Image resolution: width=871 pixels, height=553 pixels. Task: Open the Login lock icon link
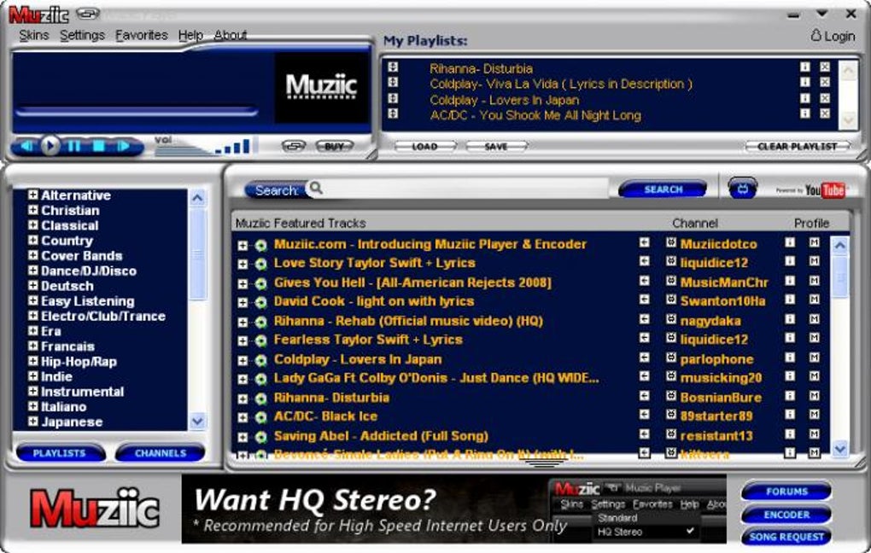point(815,36)
